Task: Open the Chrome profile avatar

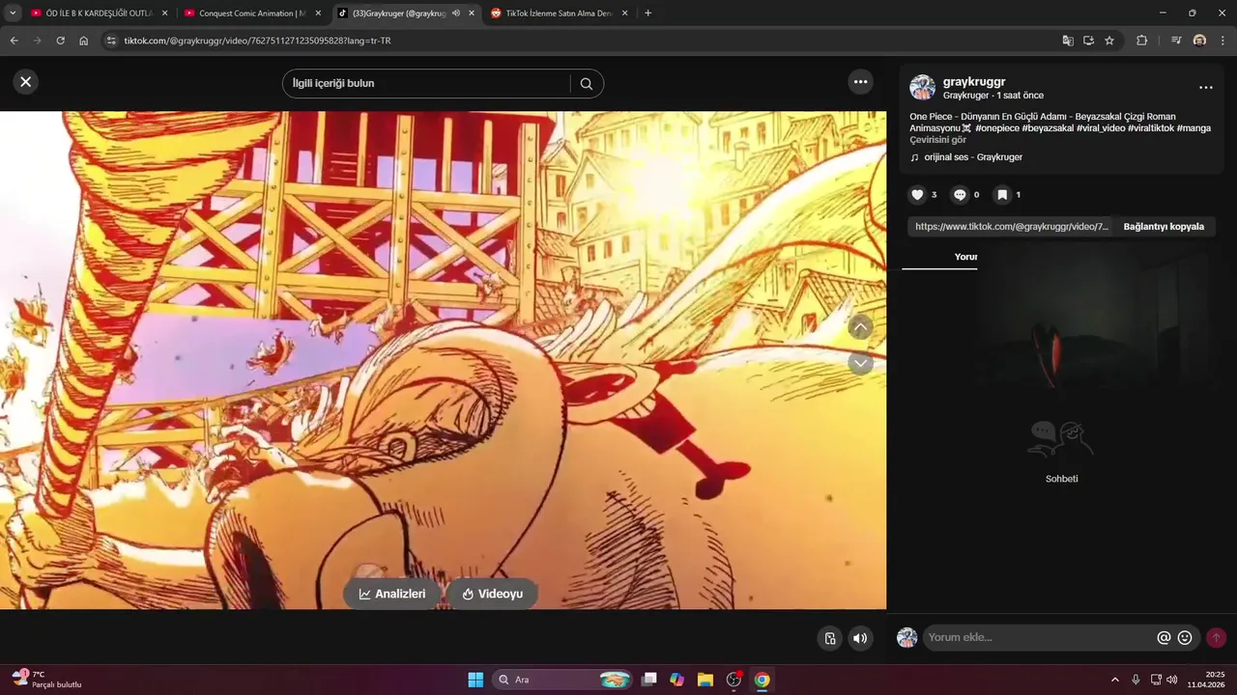Action: [x=1199, y=41]
